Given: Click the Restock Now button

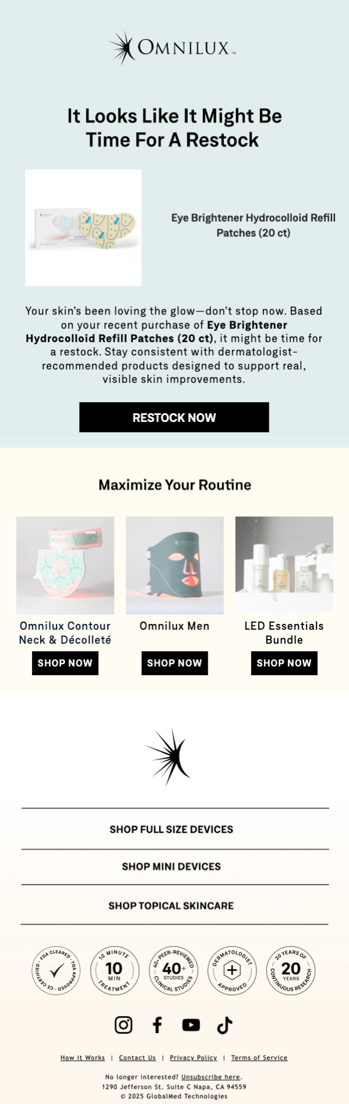Looking at the screenshot, I should pyautogui.click(x=174, y=417).
